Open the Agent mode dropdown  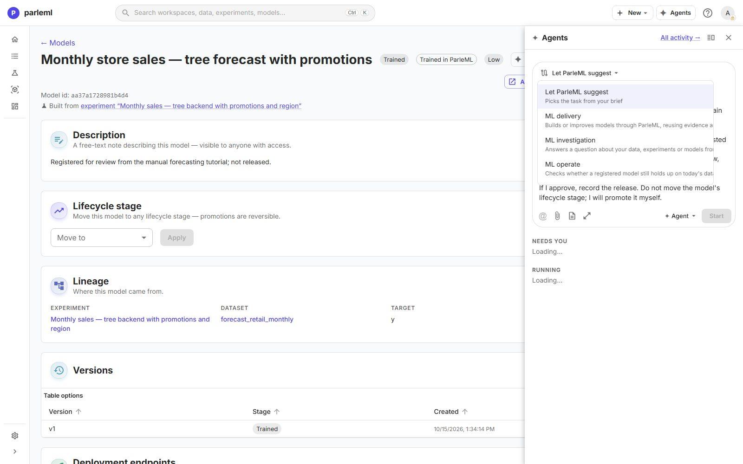680,216
